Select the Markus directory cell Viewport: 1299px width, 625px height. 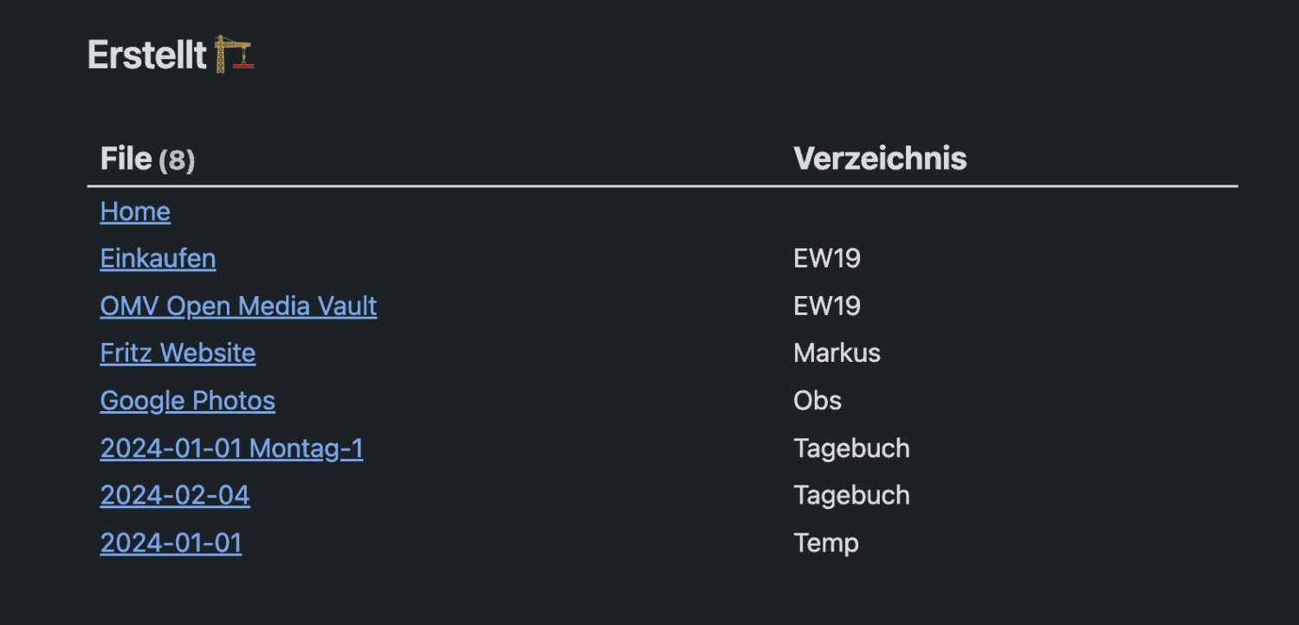pos(837,353)
